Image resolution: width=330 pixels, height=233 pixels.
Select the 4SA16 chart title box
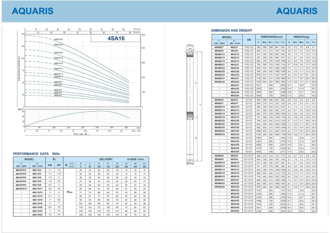coord(115,38)
